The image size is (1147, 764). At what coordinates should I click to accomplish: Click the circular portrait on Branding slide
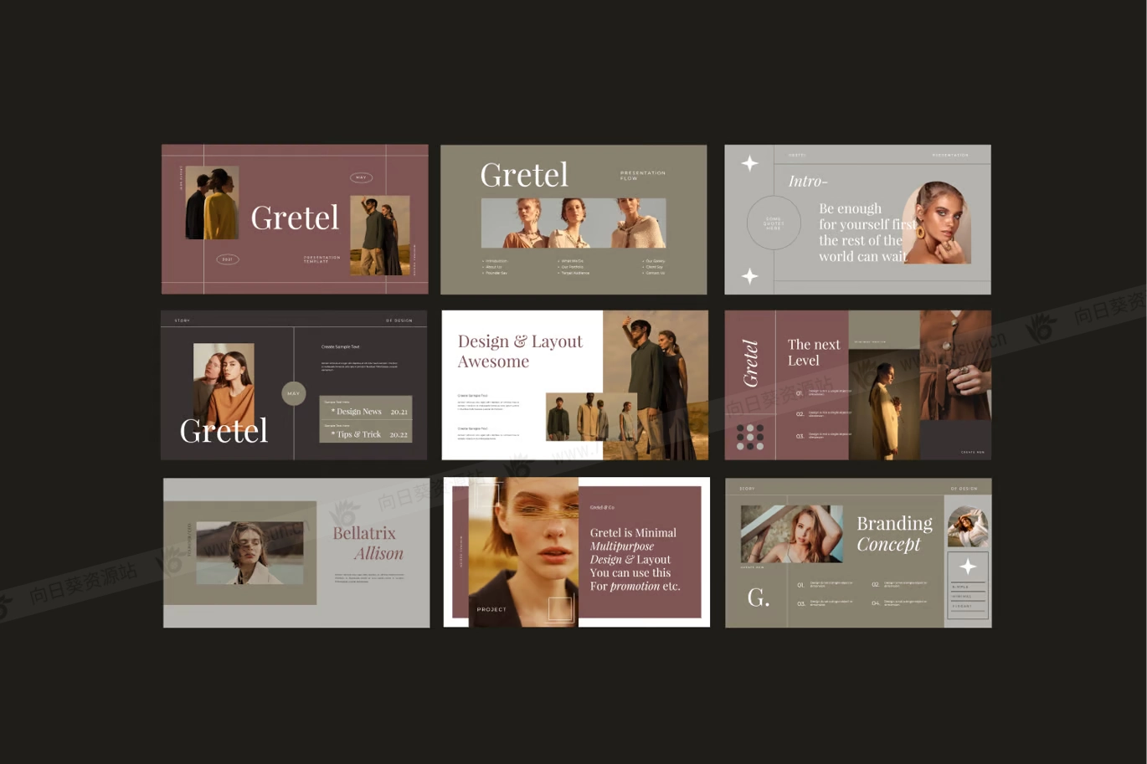[967, 527]
